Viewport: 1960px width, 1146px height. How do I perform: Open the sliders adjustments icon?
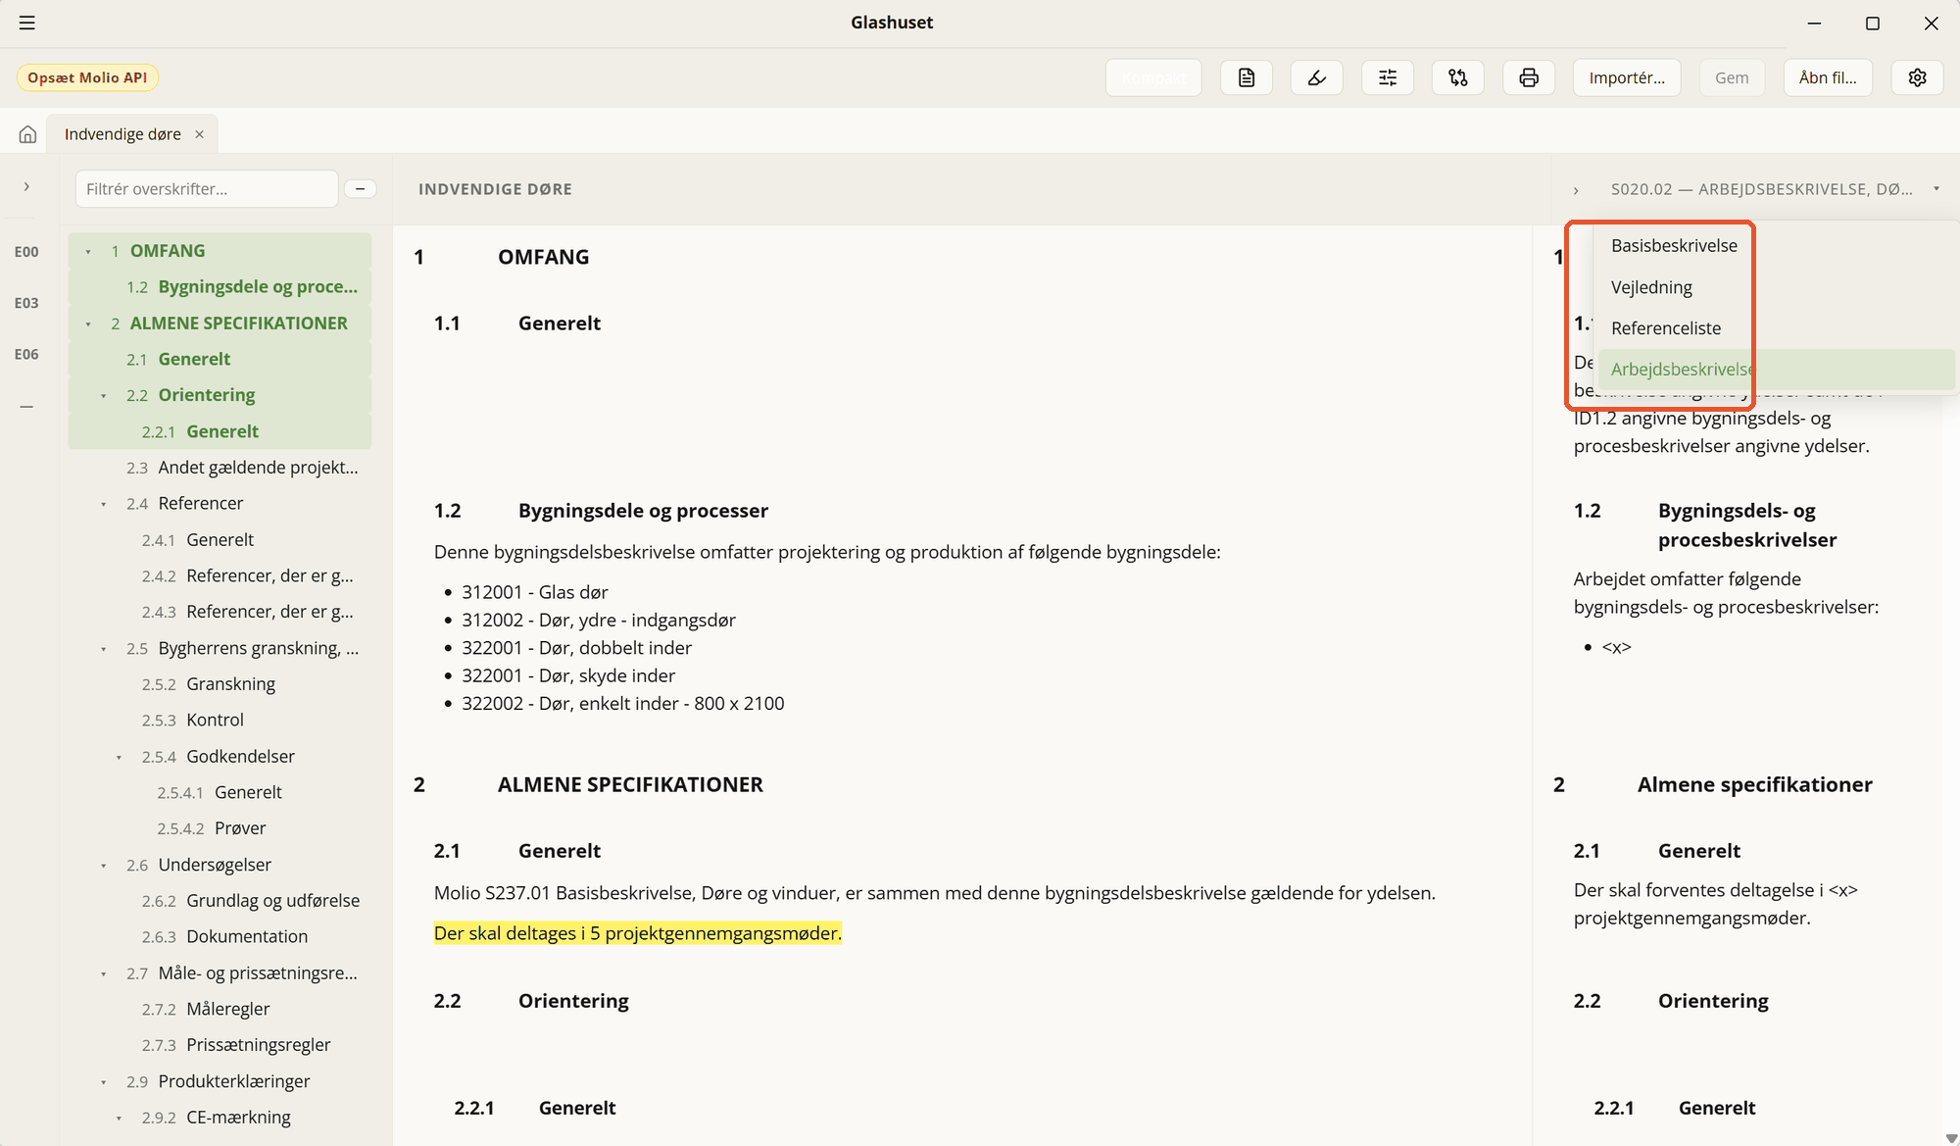click(x=1388, y=77)
